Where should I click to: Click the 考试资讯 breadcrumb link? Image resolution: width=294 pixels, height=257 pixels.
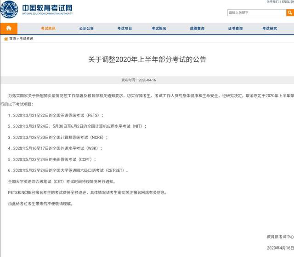[x=26, y=39]
